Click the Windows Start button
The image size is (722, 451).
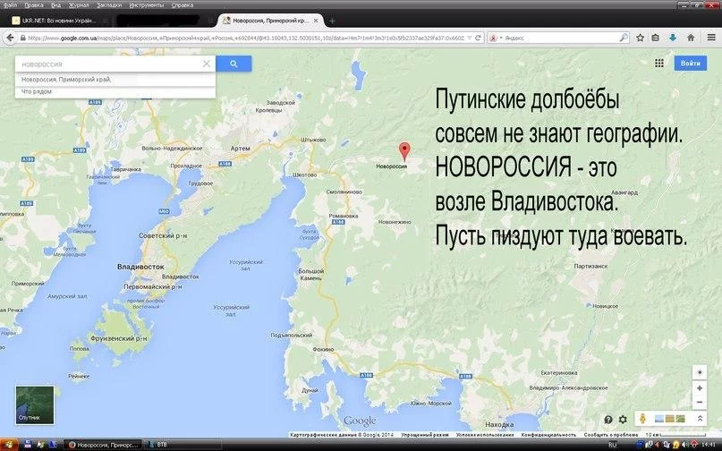pyautogui.click(x=9, y=445)
